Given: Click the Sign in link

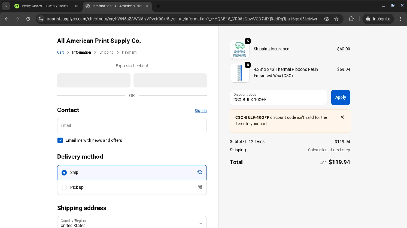Looking at the screenshot, I should click(x=201, y=111).
